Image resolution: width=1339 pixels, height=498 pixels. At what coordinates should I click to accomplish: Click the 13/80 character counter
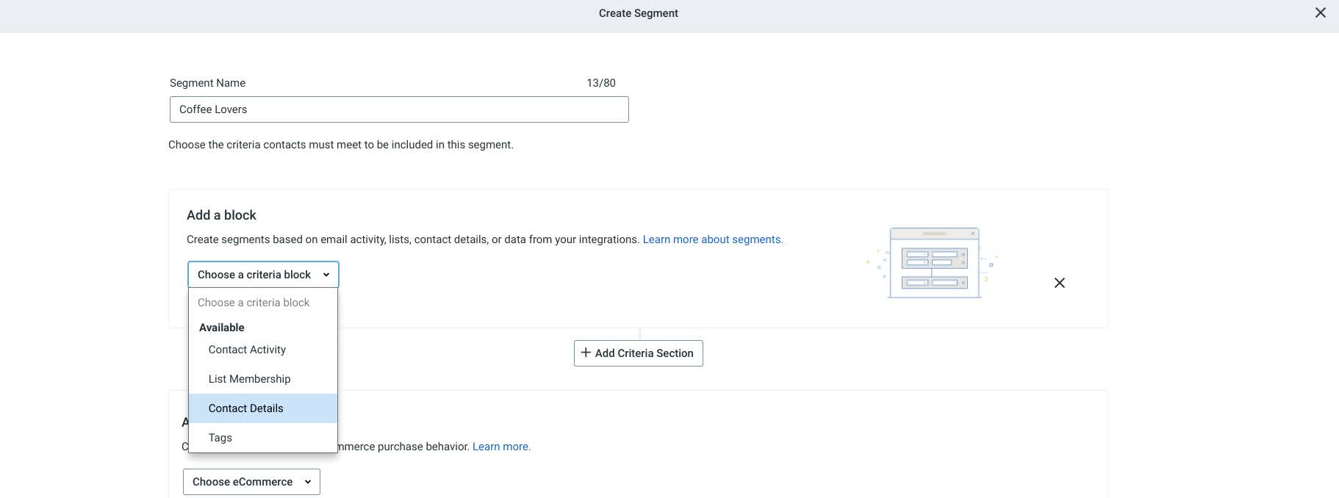point(600,83)
